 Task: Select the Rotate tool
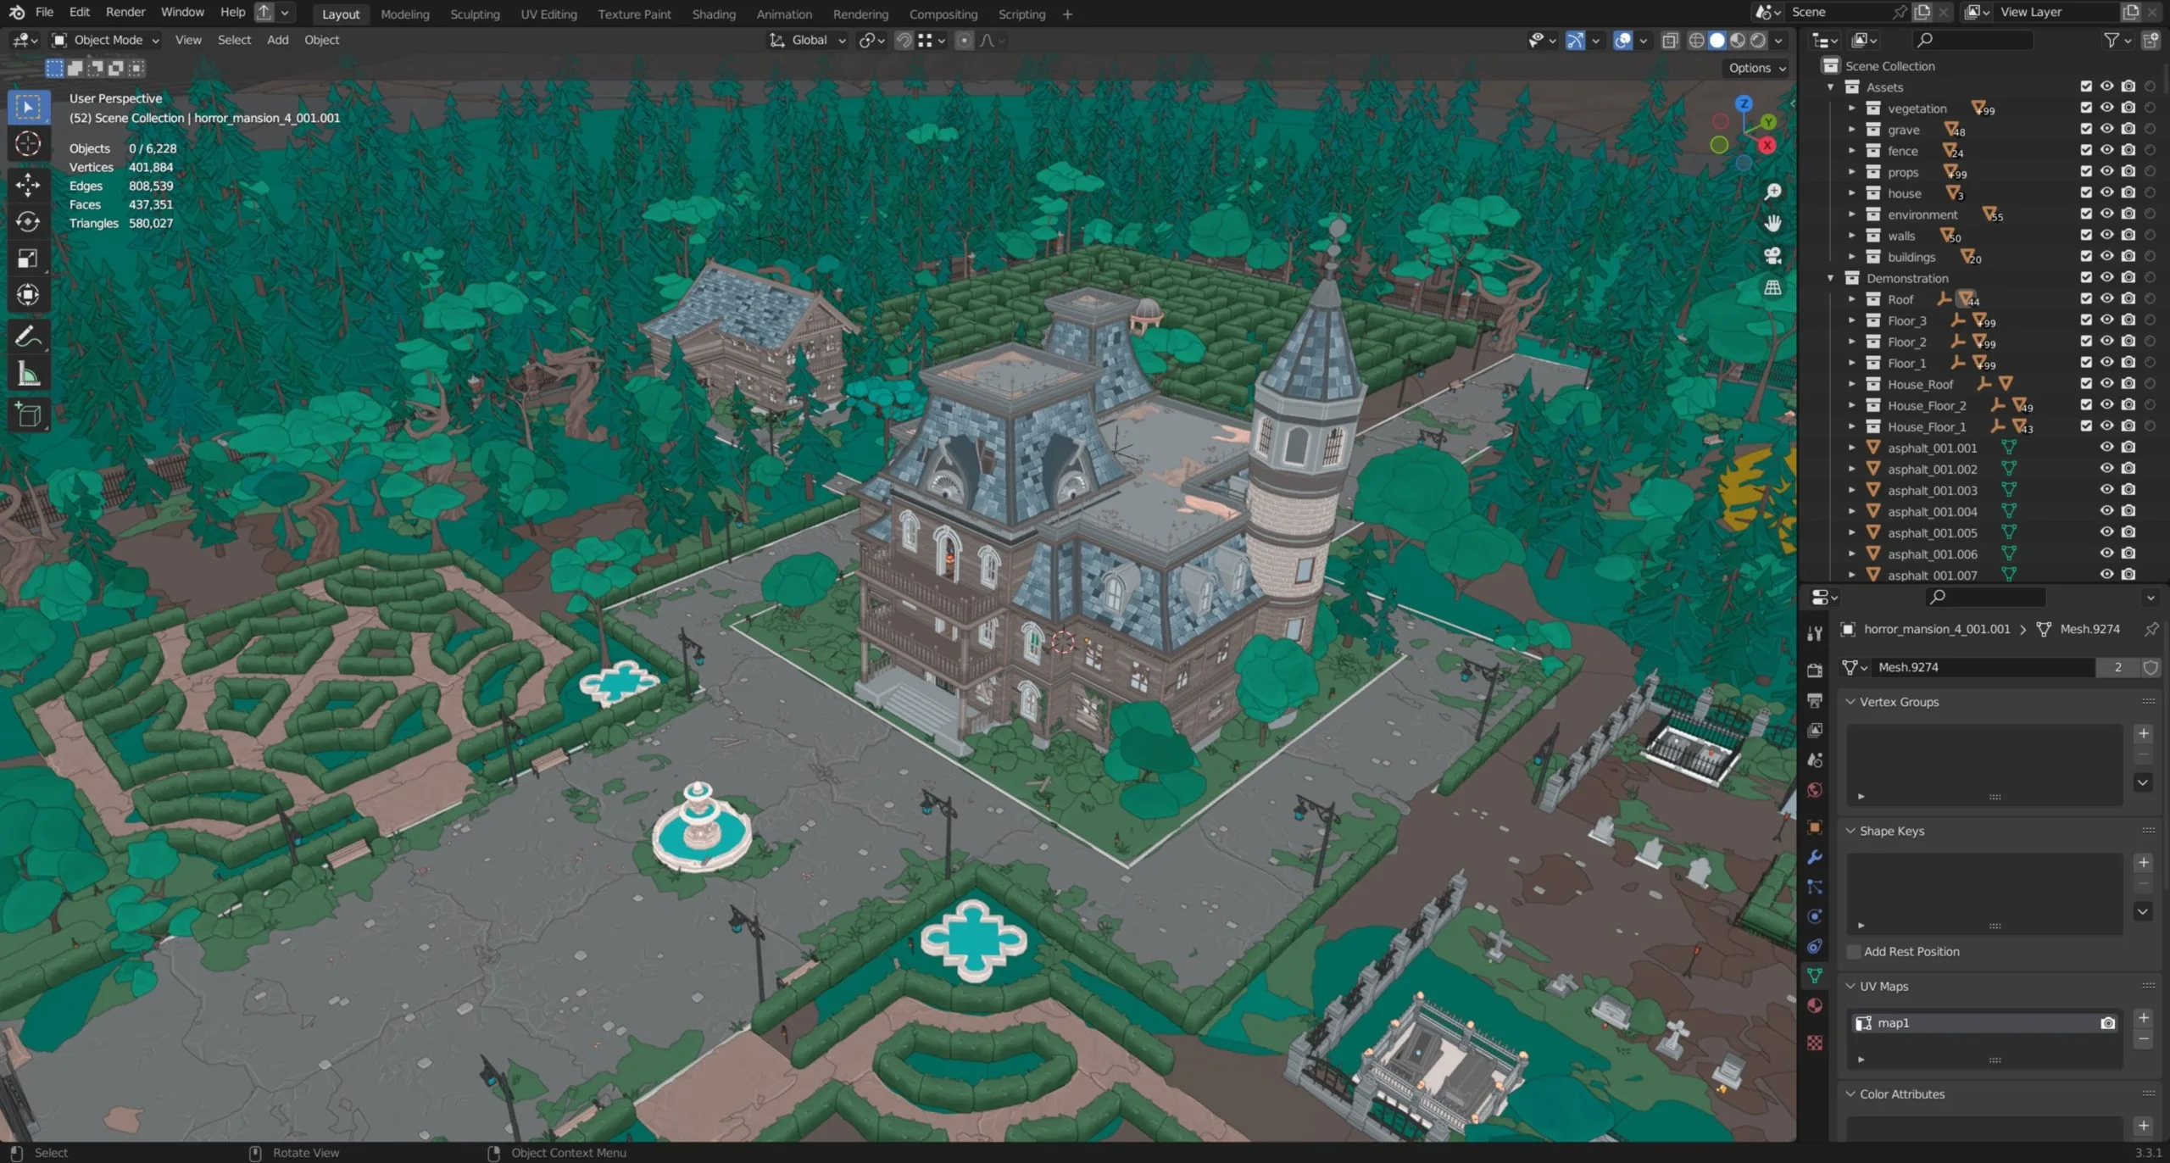28,221
